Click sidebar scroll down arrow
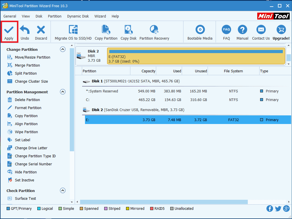 tap(72, 202)
